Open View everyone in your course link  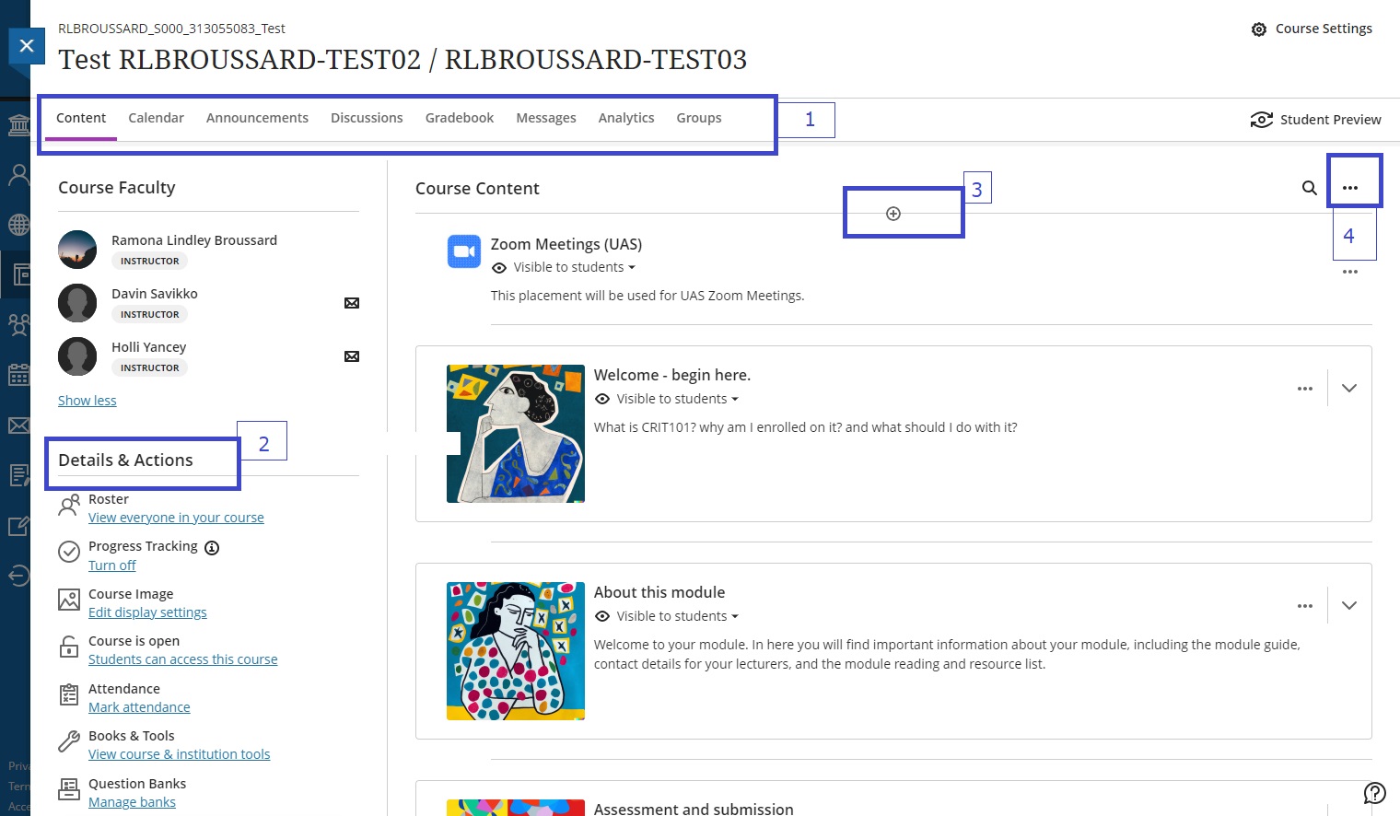tap(176, 518)
